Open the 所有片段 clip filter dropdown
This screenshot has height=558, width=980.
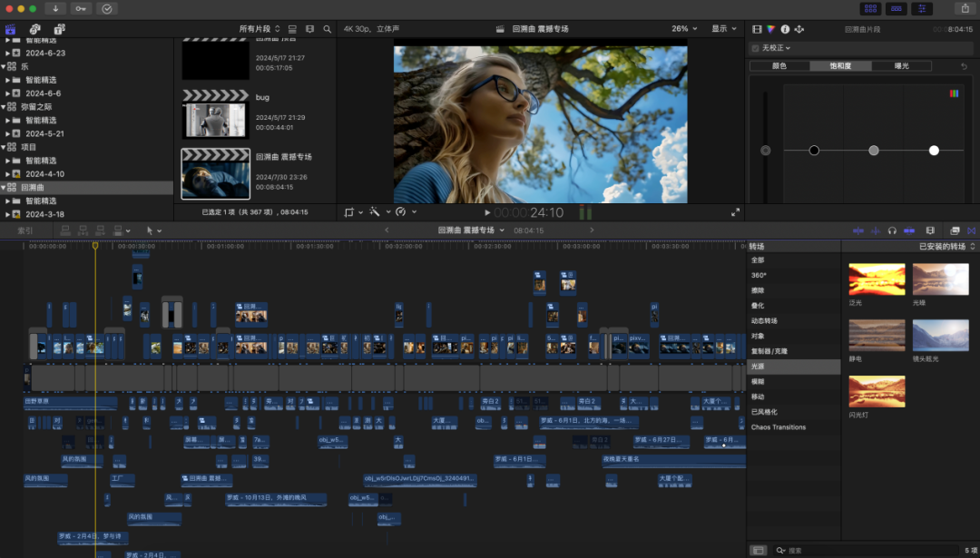coord(260,29)
